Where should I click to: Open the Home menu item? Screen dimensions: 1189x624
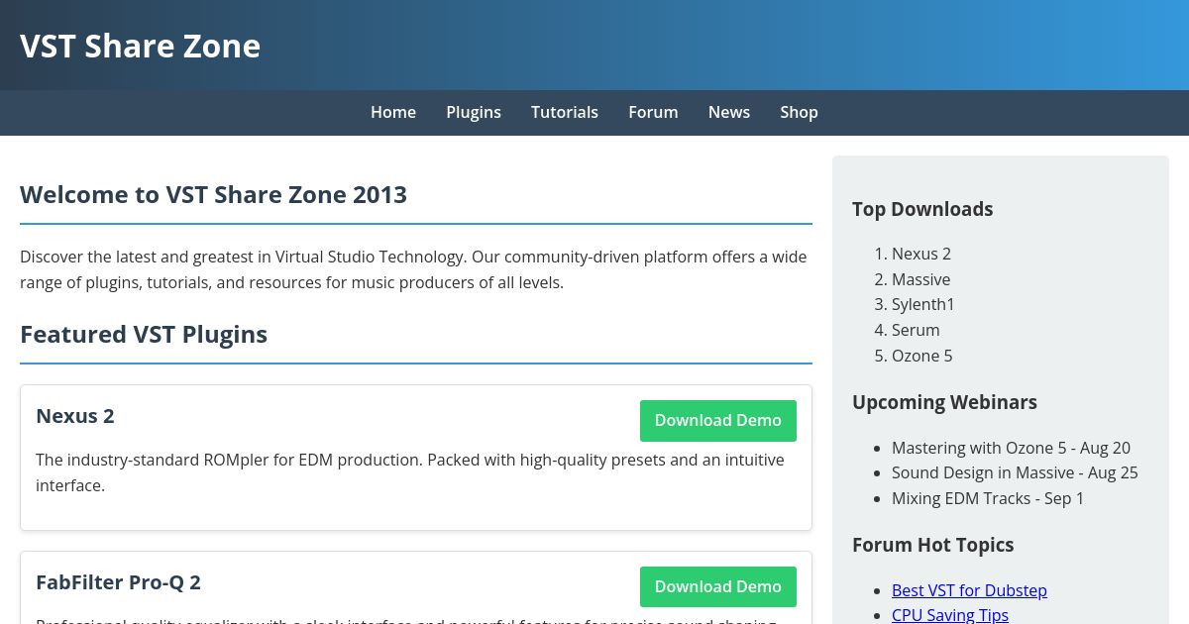[393, 112]
